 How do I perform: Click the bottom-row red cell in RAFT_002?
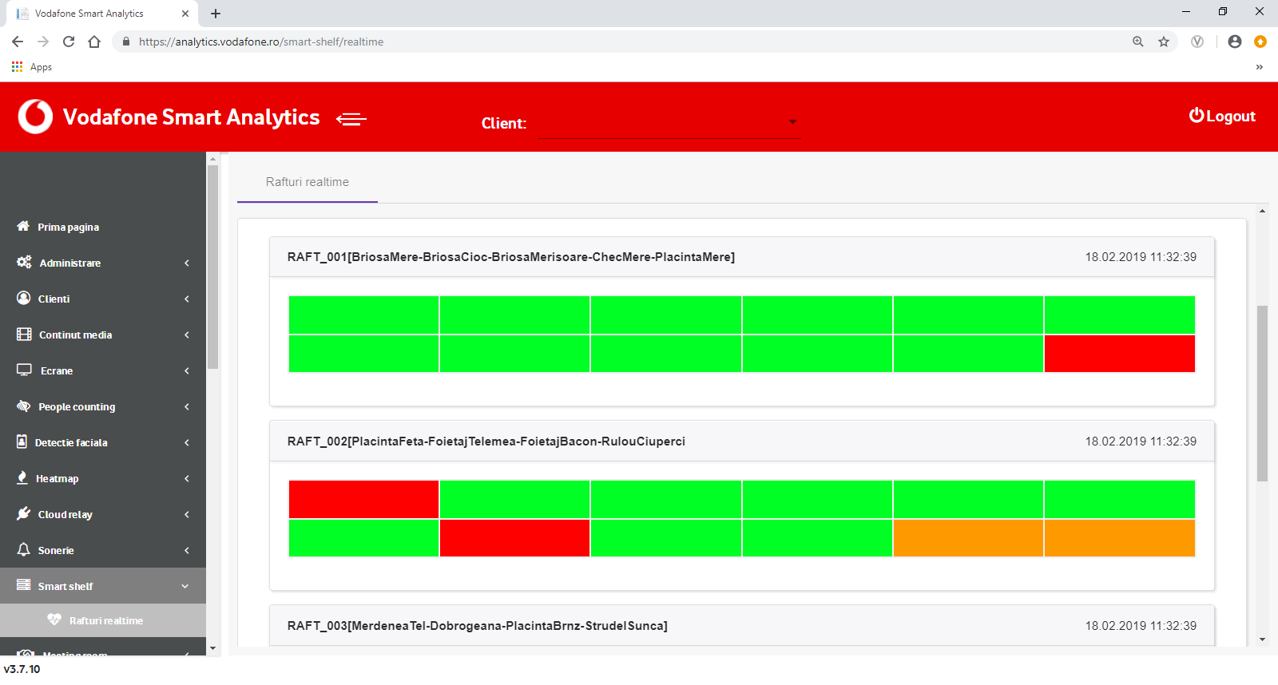click(x=514, y=538)
